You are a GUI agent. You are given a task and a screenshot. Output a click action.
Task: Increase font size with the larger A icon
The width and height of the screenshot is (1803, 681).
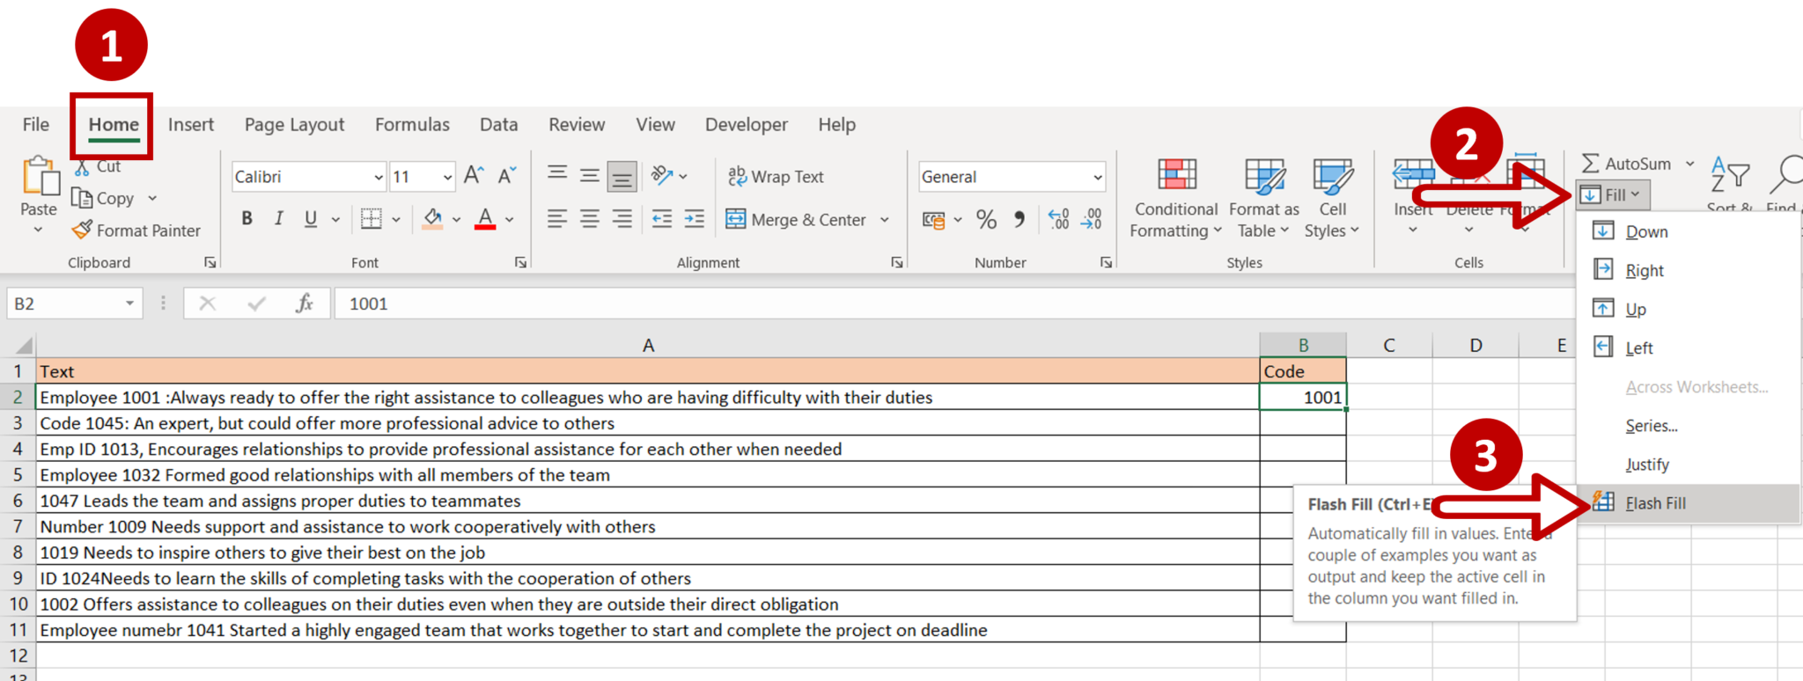tap(474, 176)
